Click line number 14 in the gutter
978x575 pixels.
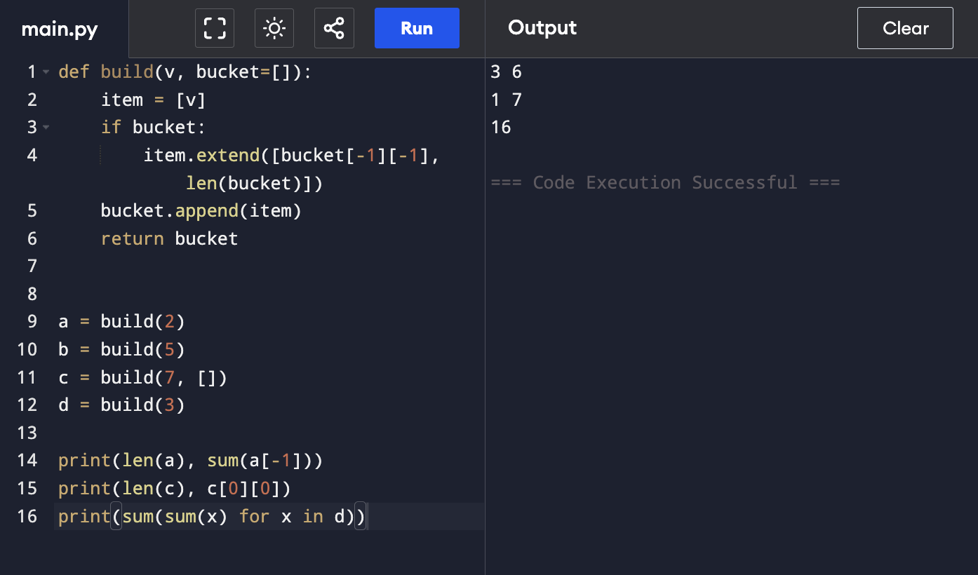[x=27, y=461]
